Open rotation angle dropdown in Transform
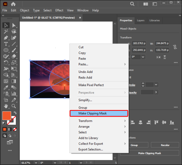 (143, 57)
